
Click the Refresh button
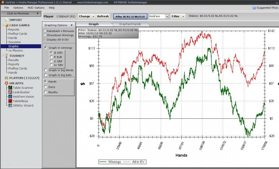[103, 16]
